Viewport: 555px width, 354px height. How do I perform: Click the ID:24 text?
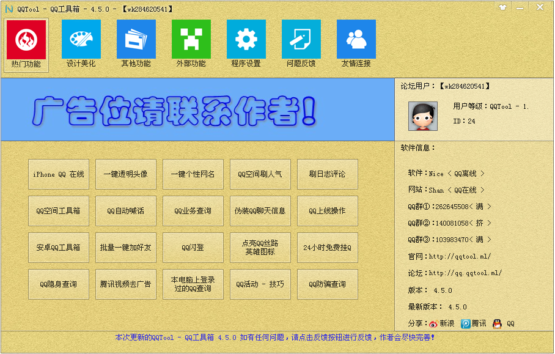tap(464, 121)
